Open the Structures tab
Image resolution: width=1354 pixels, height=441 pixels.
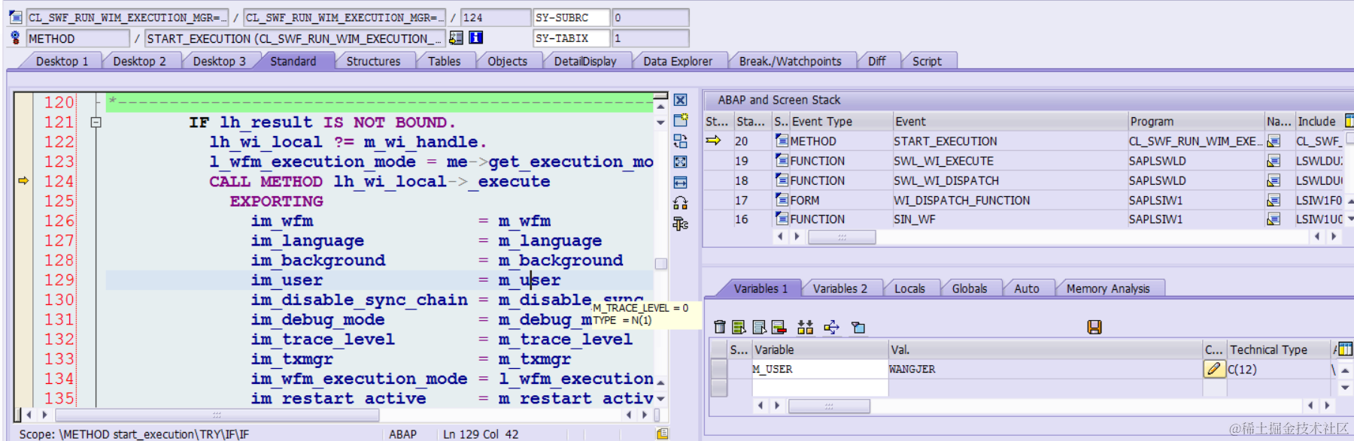pos(373,61)
